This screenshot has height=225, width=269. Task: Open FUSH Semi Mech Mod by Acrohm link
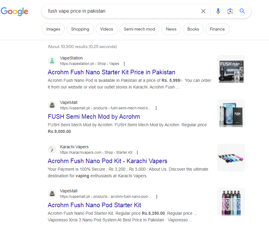(94, 117)
